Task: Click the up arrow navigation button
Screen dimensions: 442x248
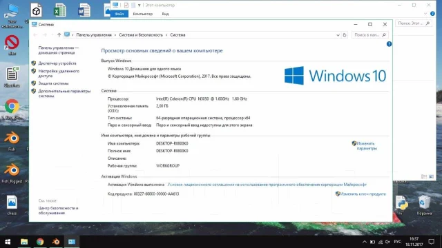Action: 59,35
